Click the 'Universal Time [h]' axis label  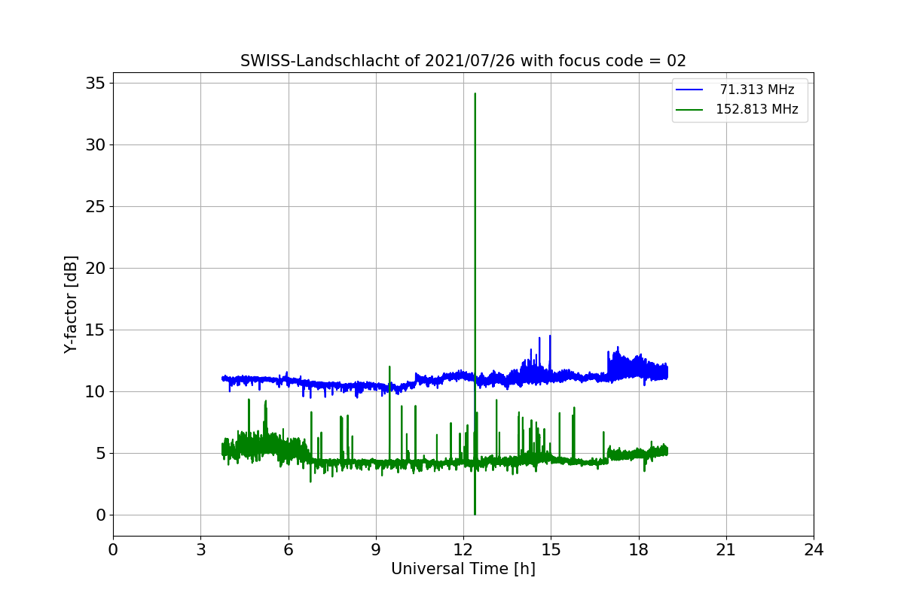[463, 569]
